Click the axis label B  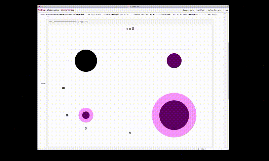pos(64,88)
